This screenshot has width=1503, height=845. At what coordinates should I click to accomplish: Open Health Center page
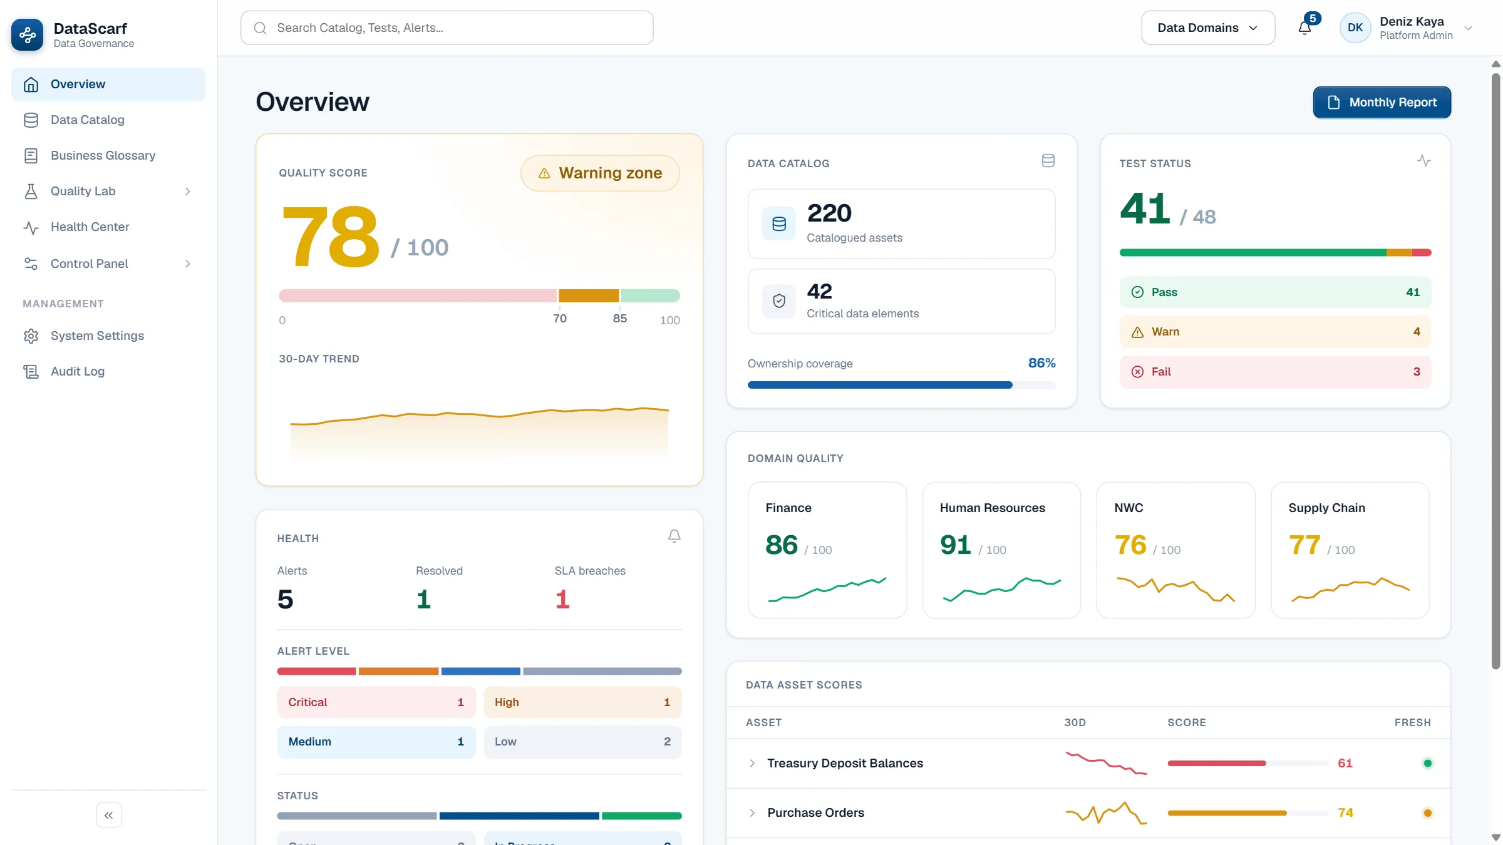(108, 227)
